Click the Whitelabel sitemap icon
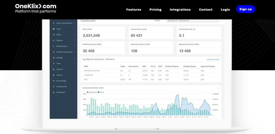The height and width of the screenshot is (134, 275). pyautogui.click(x=54, y=92)
